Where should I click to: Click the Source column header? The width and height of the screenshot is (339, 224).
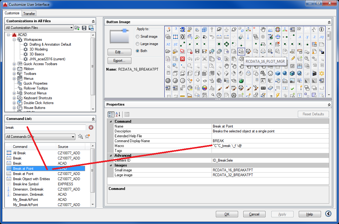click(70, 147)
